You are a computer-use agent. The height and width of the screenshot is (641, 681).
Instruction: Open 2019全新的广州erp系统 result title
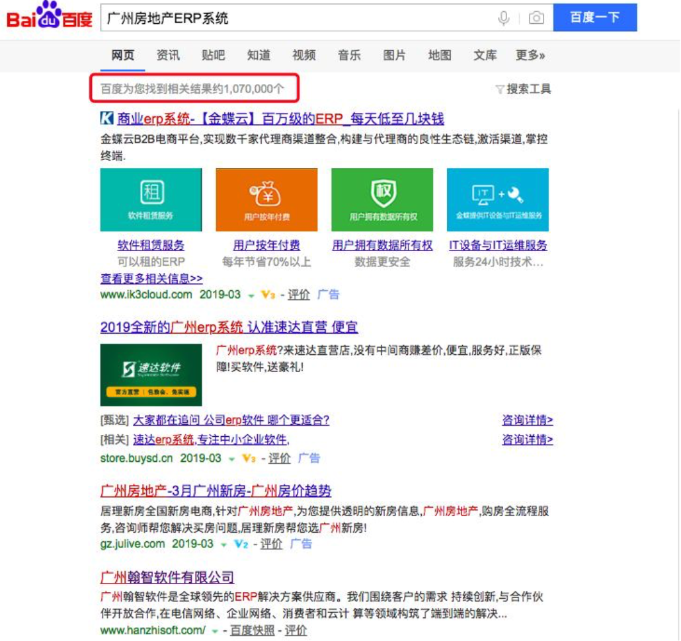[x=229, y=327]
